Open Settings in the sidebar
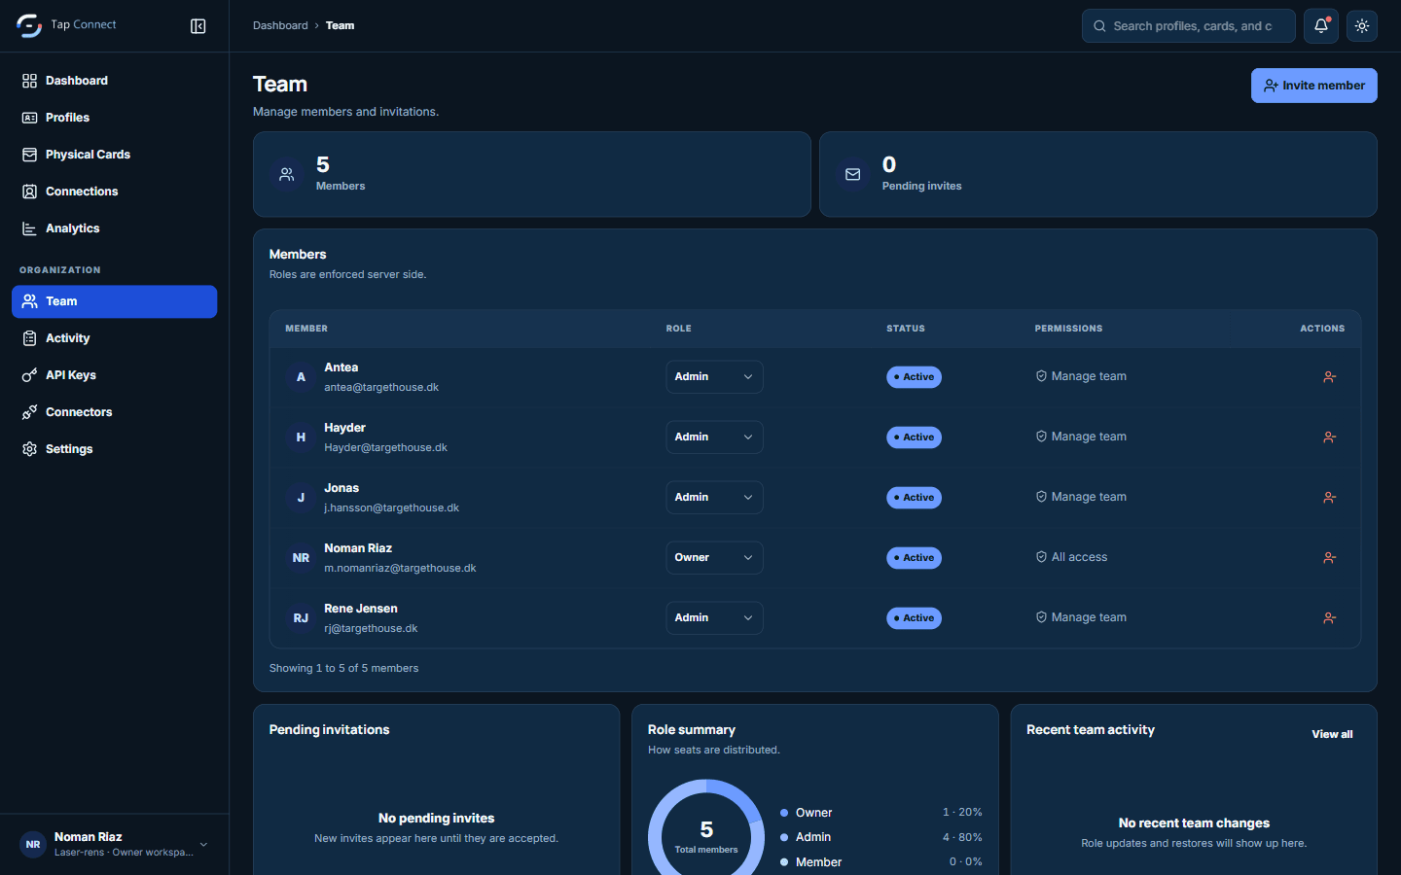 coord(114,449)
